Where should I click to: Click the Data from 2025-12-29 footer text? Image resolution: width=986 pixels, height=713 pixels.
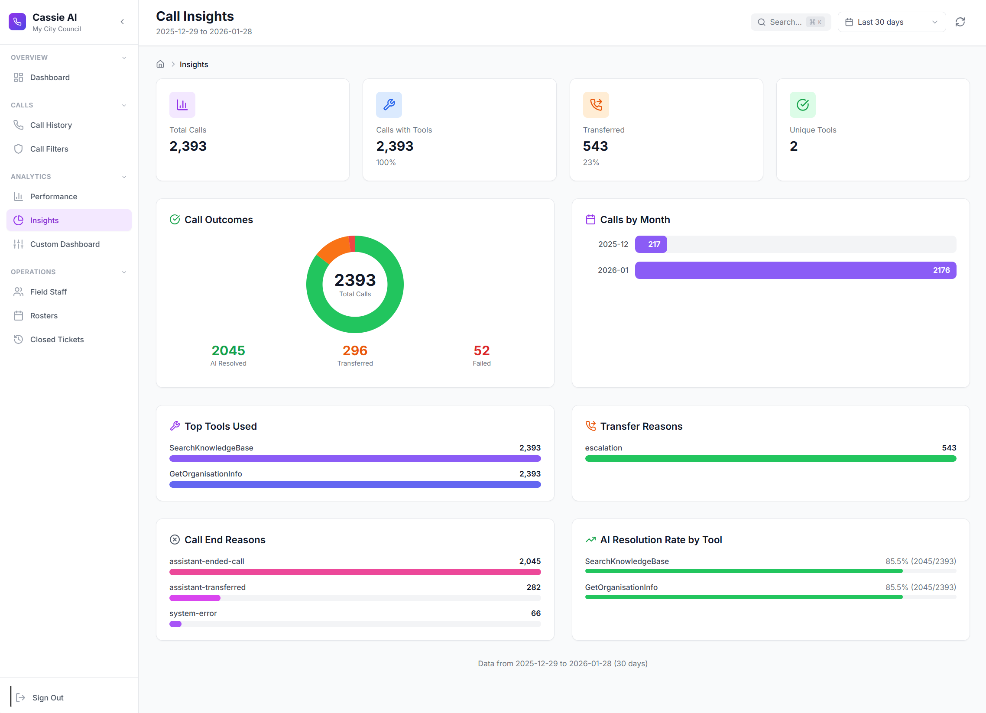point(563,664)
